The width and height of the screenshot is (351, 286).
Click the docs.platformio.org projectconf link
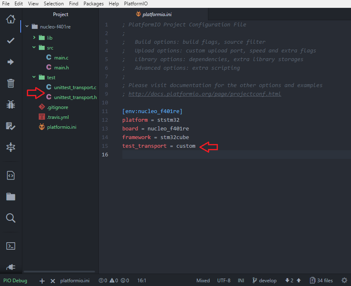coord(205,94)
